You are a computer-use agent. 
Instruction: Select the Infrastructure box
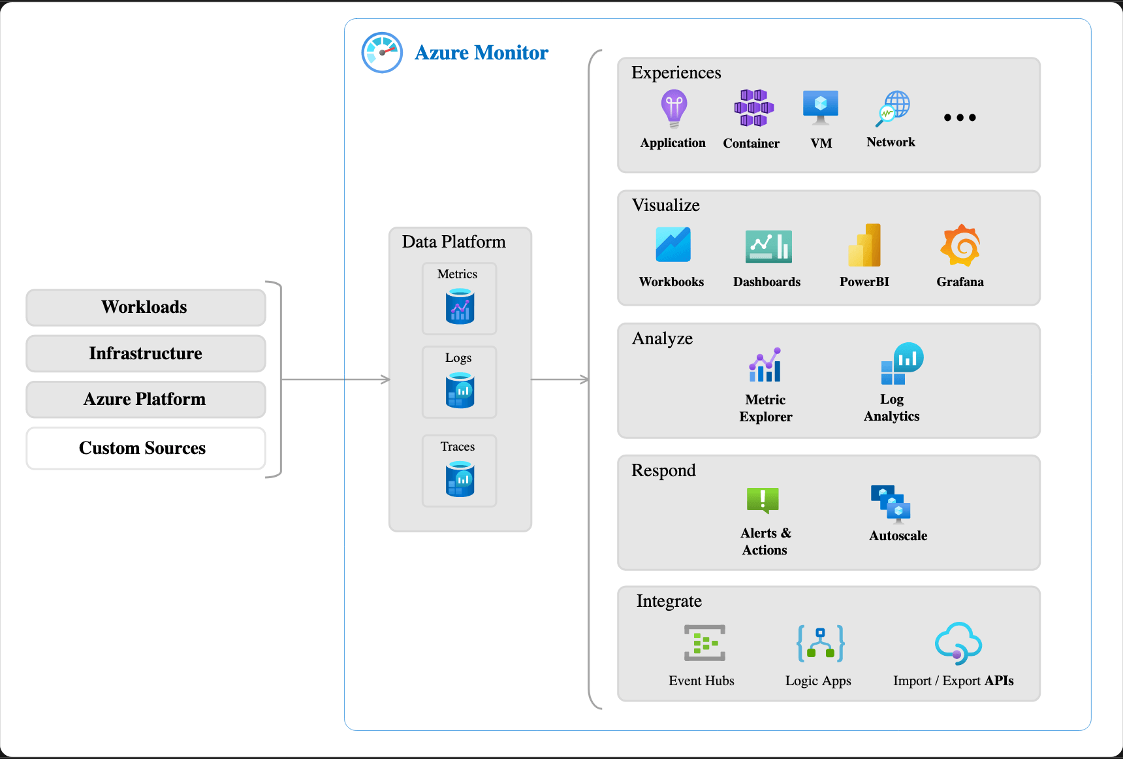coord(146,353)
